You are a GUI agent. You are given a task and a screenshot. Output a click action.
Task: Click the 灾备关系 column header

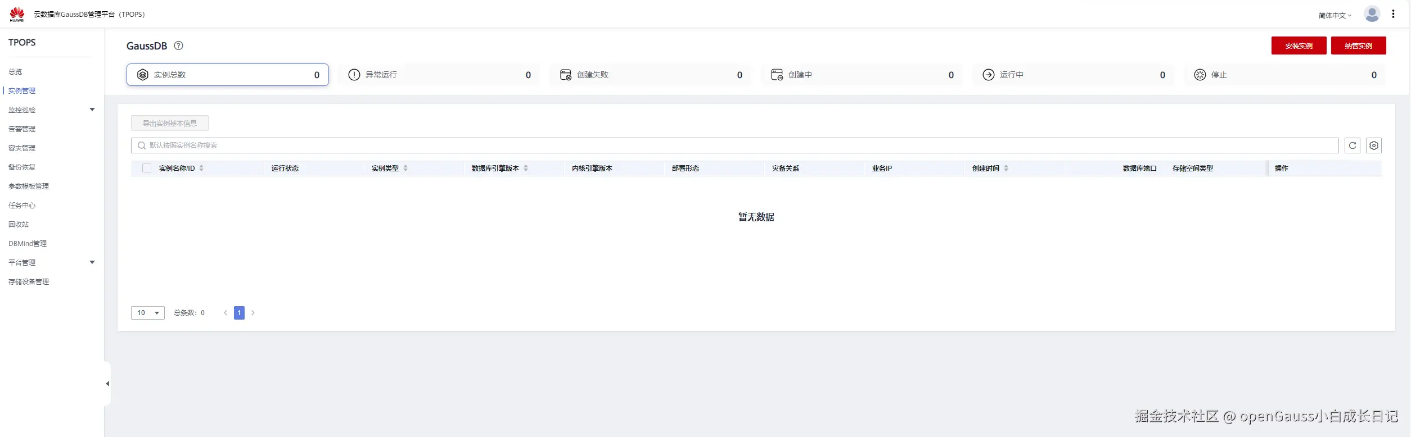(786, 168)
